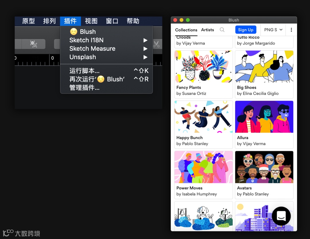This screenshot has width=310, height=239.
Task: Click 'by Pablo Stanley' under Avatars
Action: pyautogui.click(x=253, y=194)
